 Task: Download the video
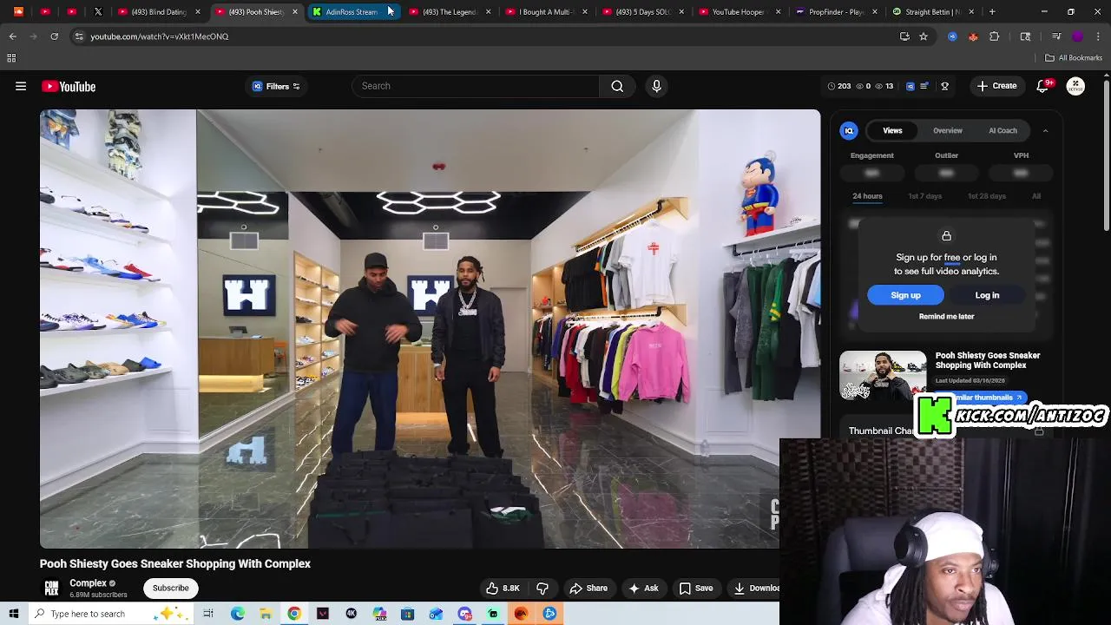tap(753, 588)
